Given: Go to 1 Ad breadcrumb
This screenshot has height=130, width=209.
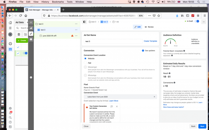Looking at the screenshot, I should coord(116,22).
